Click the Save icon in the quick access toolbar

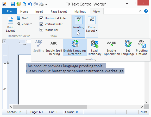(x=12, y=4)
